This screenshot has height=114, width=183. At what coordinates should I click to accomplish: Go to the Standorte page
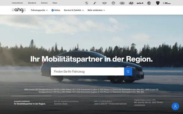click(x=32, y=3)
